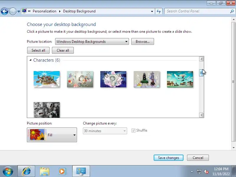236x177 pixels.
Task: Click the window scrollbar up arrow
Action: point(234,19)
